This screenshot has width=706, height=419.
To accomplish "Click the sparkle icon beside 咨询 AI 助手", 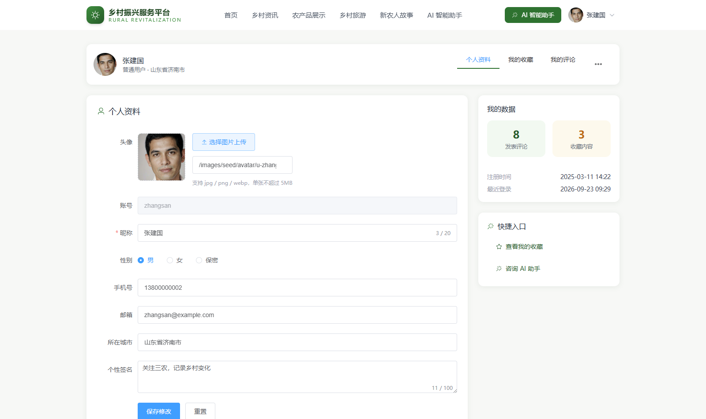I will click(499, 269).
